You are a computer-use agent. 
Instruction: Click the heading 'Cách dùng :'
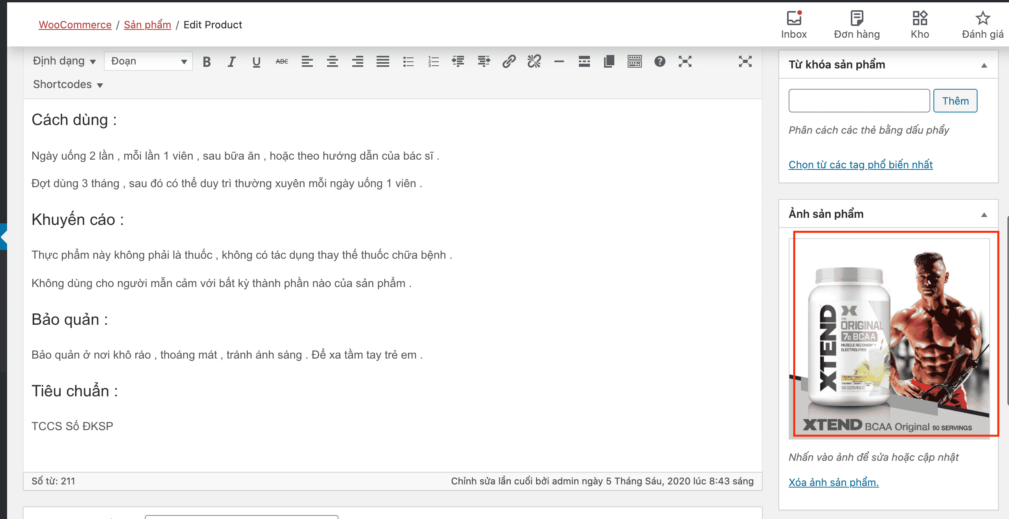(74, 120)
